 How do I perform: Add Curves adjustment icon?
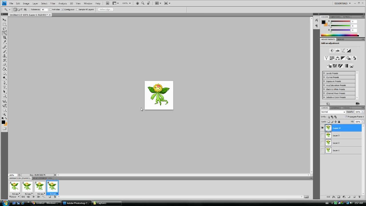point(343,51)
